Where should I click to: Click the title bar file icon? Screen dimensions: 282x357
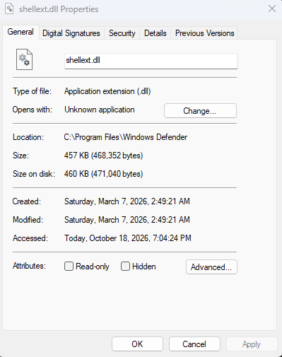point(9,9)
